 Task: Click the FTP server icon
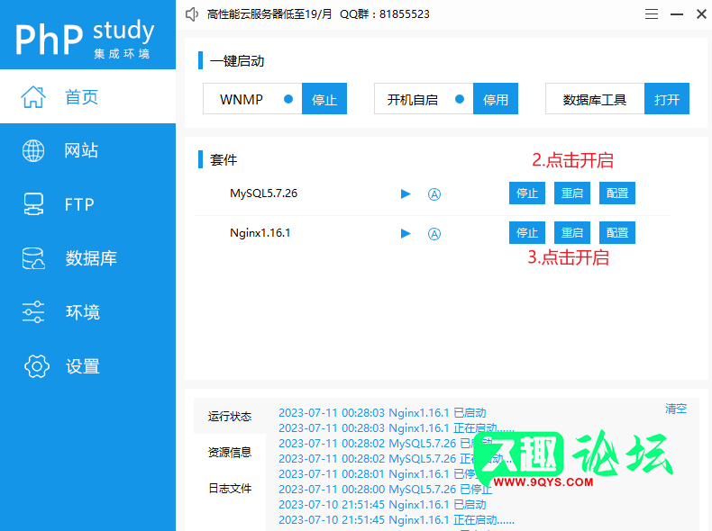pos(33,204)
